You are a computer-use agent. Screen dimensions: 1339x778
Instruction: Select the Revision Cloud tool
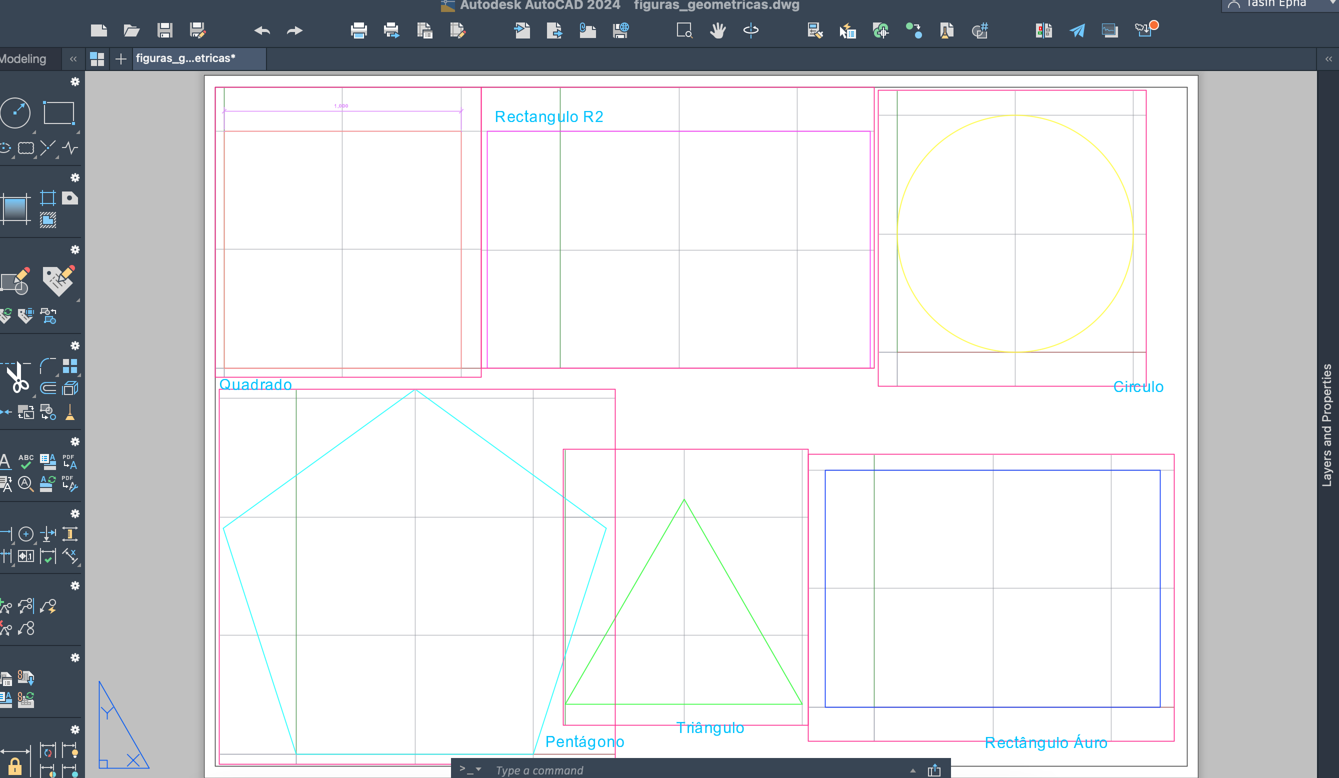tap(25, 147)
